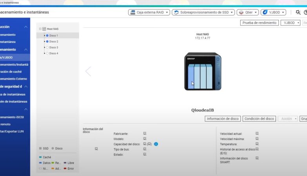This screenshot has height=176, width=307.
Task: Collapse the sidebar section above iSCSI item
Action: click(25, 109)
